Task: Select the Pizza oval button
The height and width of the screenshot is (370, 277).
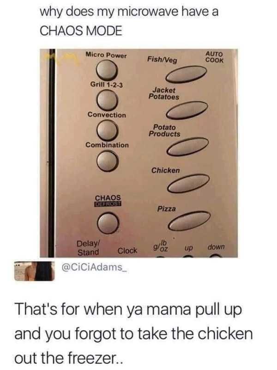Action: click(x=189, y=221)
